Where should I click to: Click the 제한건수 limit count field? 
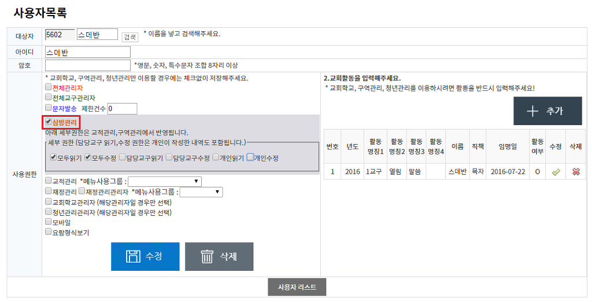[122, 108]
